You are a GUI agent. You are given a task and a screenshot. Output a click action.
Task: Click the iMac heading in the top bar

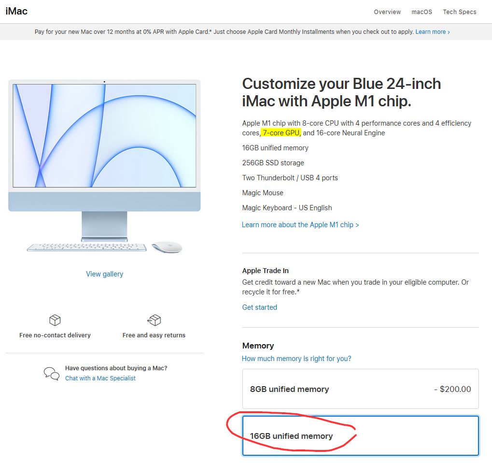16,11
